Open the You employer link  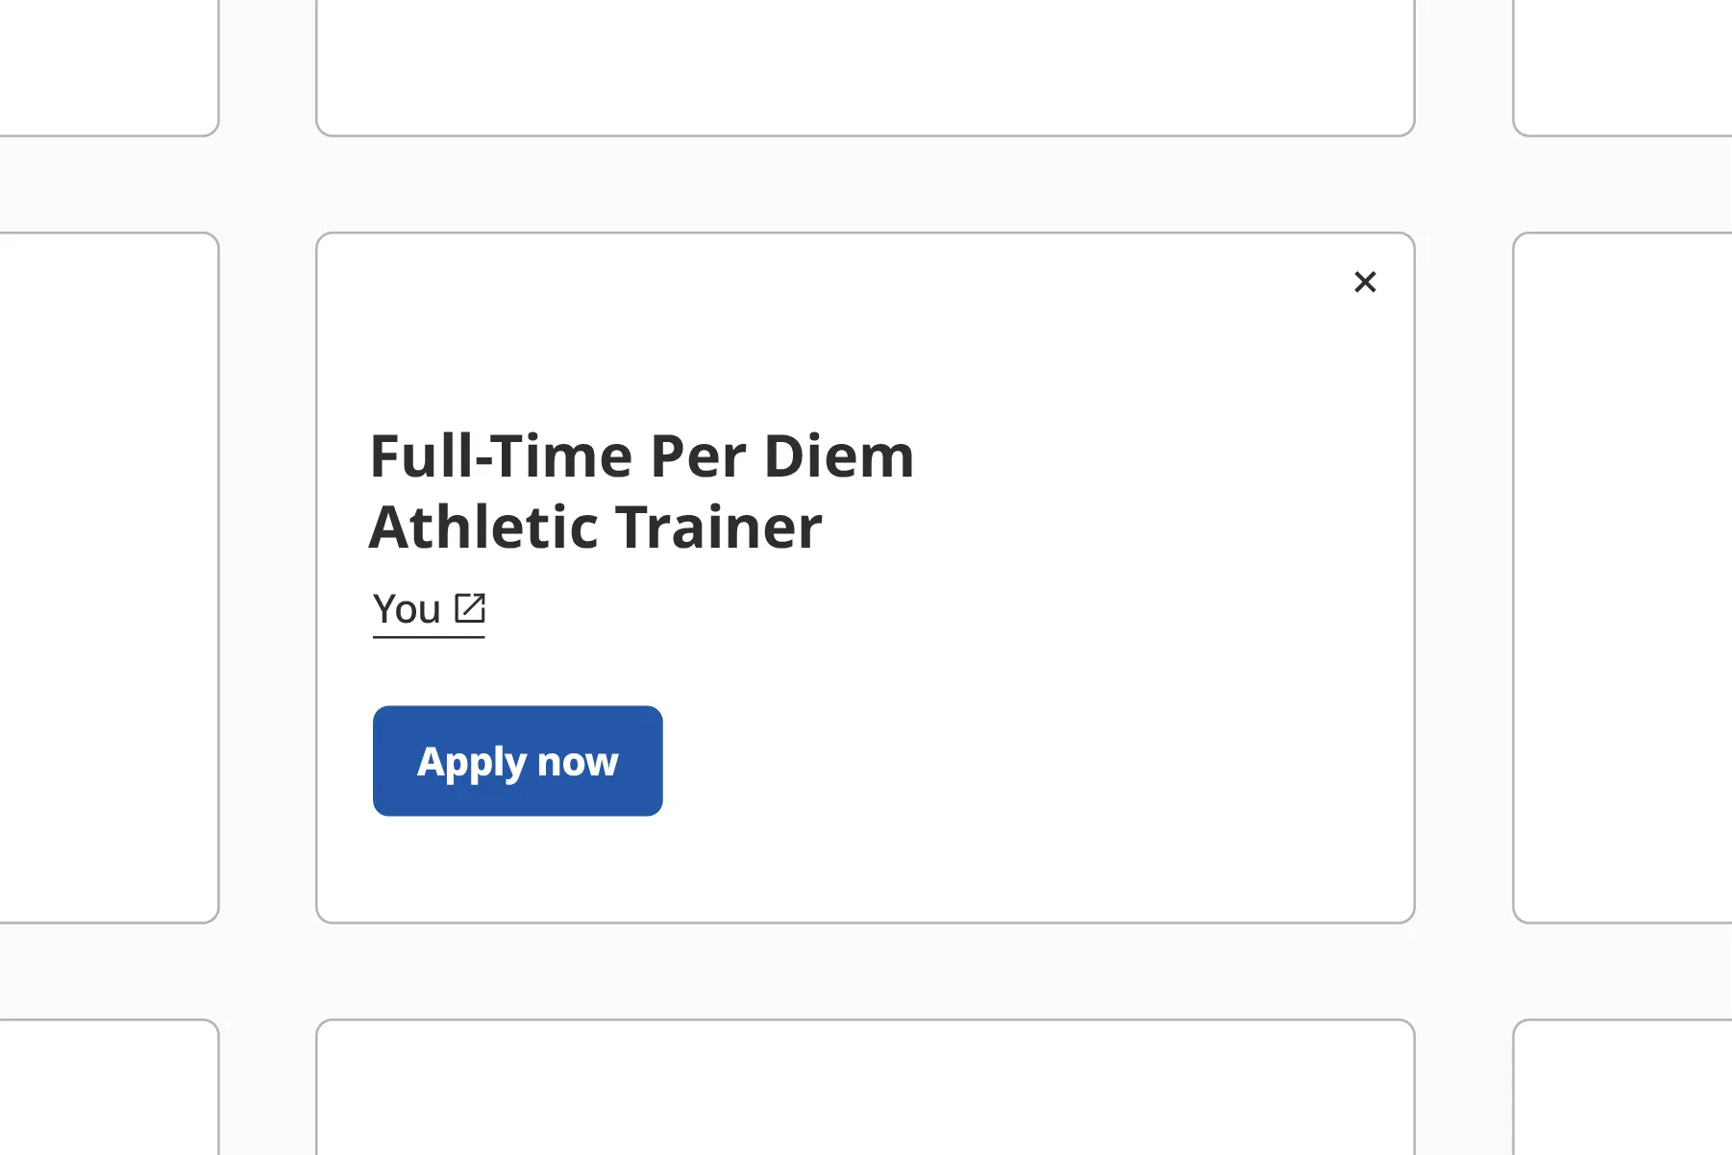429,609
